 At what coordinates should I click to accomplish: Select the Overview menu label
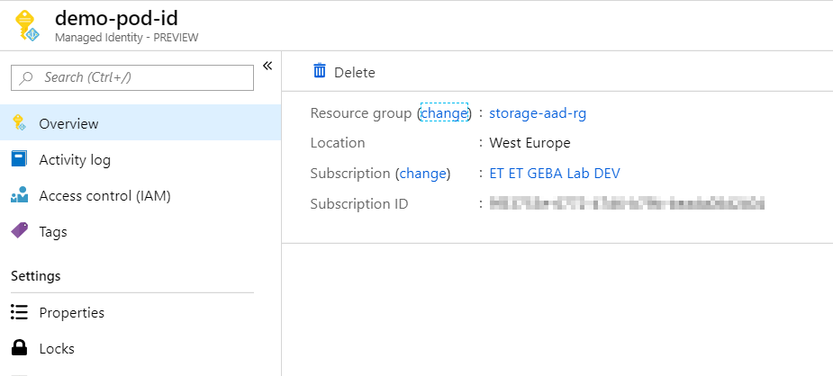click(68, 123)
